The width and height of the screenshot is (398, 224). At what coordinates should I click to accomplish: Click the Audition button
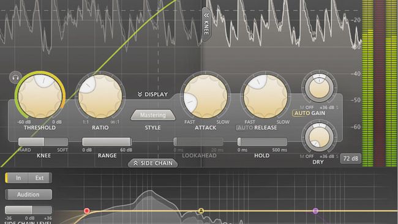coord(28,195)
